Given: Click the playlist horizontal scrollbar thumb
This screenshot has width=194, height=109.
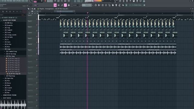Looking at the screenshot, I should 65,11.
